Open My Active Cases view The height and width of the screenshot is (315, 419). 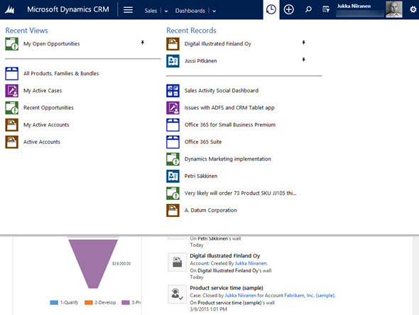tap(43, 91)
